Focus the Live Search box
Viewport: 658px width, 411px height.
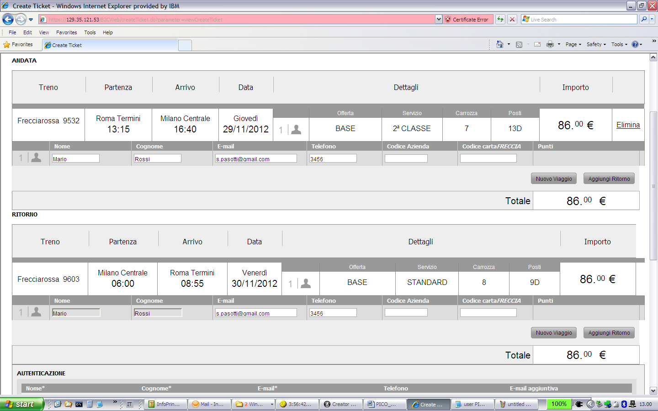(579, 19)
